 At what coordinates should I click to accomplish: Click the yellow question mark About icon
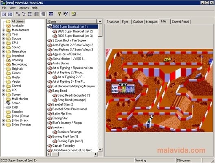click(x=59, y=14)
